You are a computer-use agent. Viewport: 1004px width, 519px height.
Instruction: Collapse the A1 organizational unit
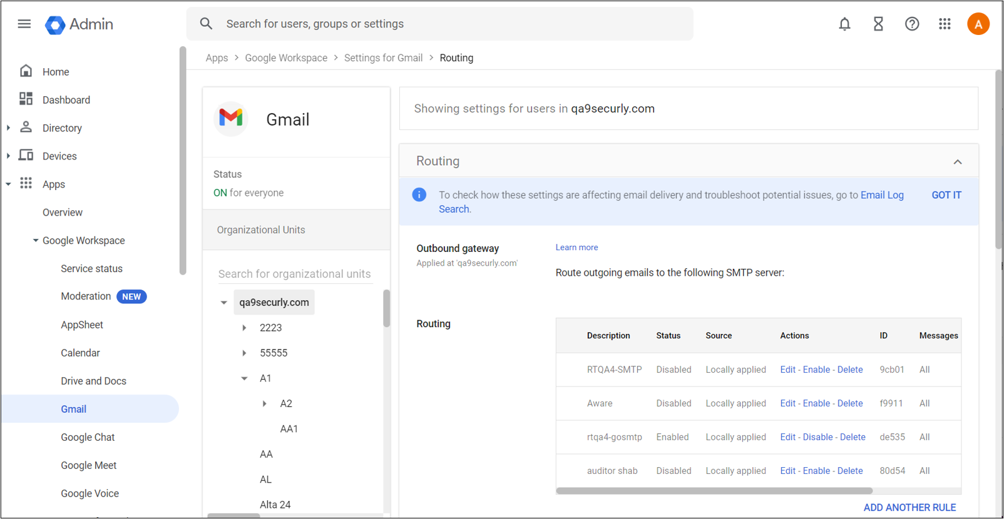pos(244,378)
